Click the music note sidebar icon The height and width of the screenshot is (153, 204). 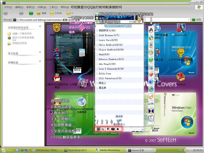pyautogui.click(x=151, y=53)
